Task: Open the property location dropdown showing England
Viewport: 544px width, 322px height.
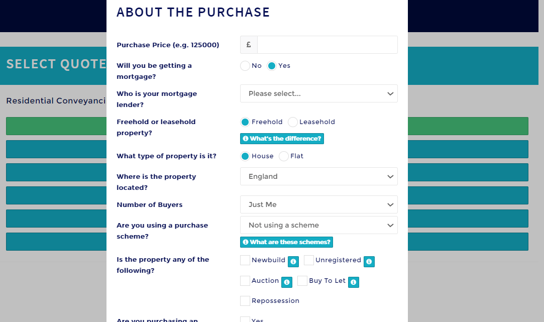Action: click(318, 176)
